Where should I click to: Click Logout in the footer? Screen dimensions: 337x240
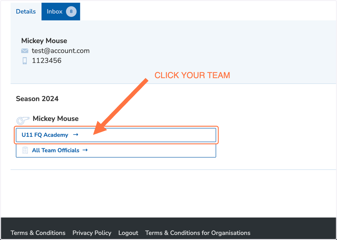pos(128,233)
